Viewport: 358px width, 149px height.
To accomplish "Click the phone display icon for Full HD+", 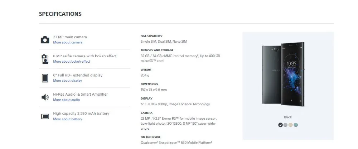I will click(45, 78).
